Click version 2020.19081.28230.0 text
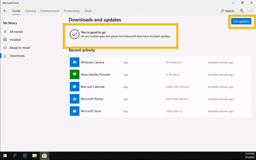Screen dimensions: 256x160 [177, 99]
